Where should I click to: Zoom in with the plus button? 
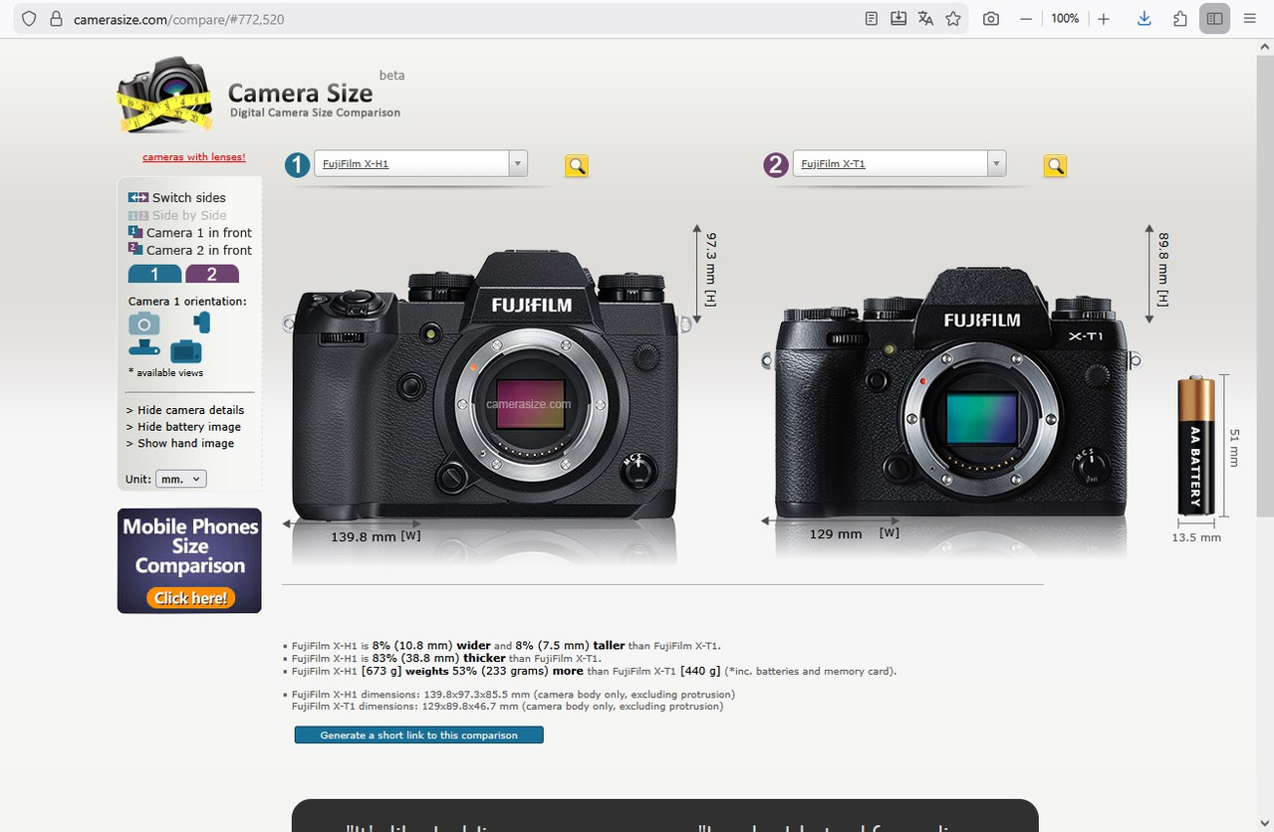coord(1104,19)
